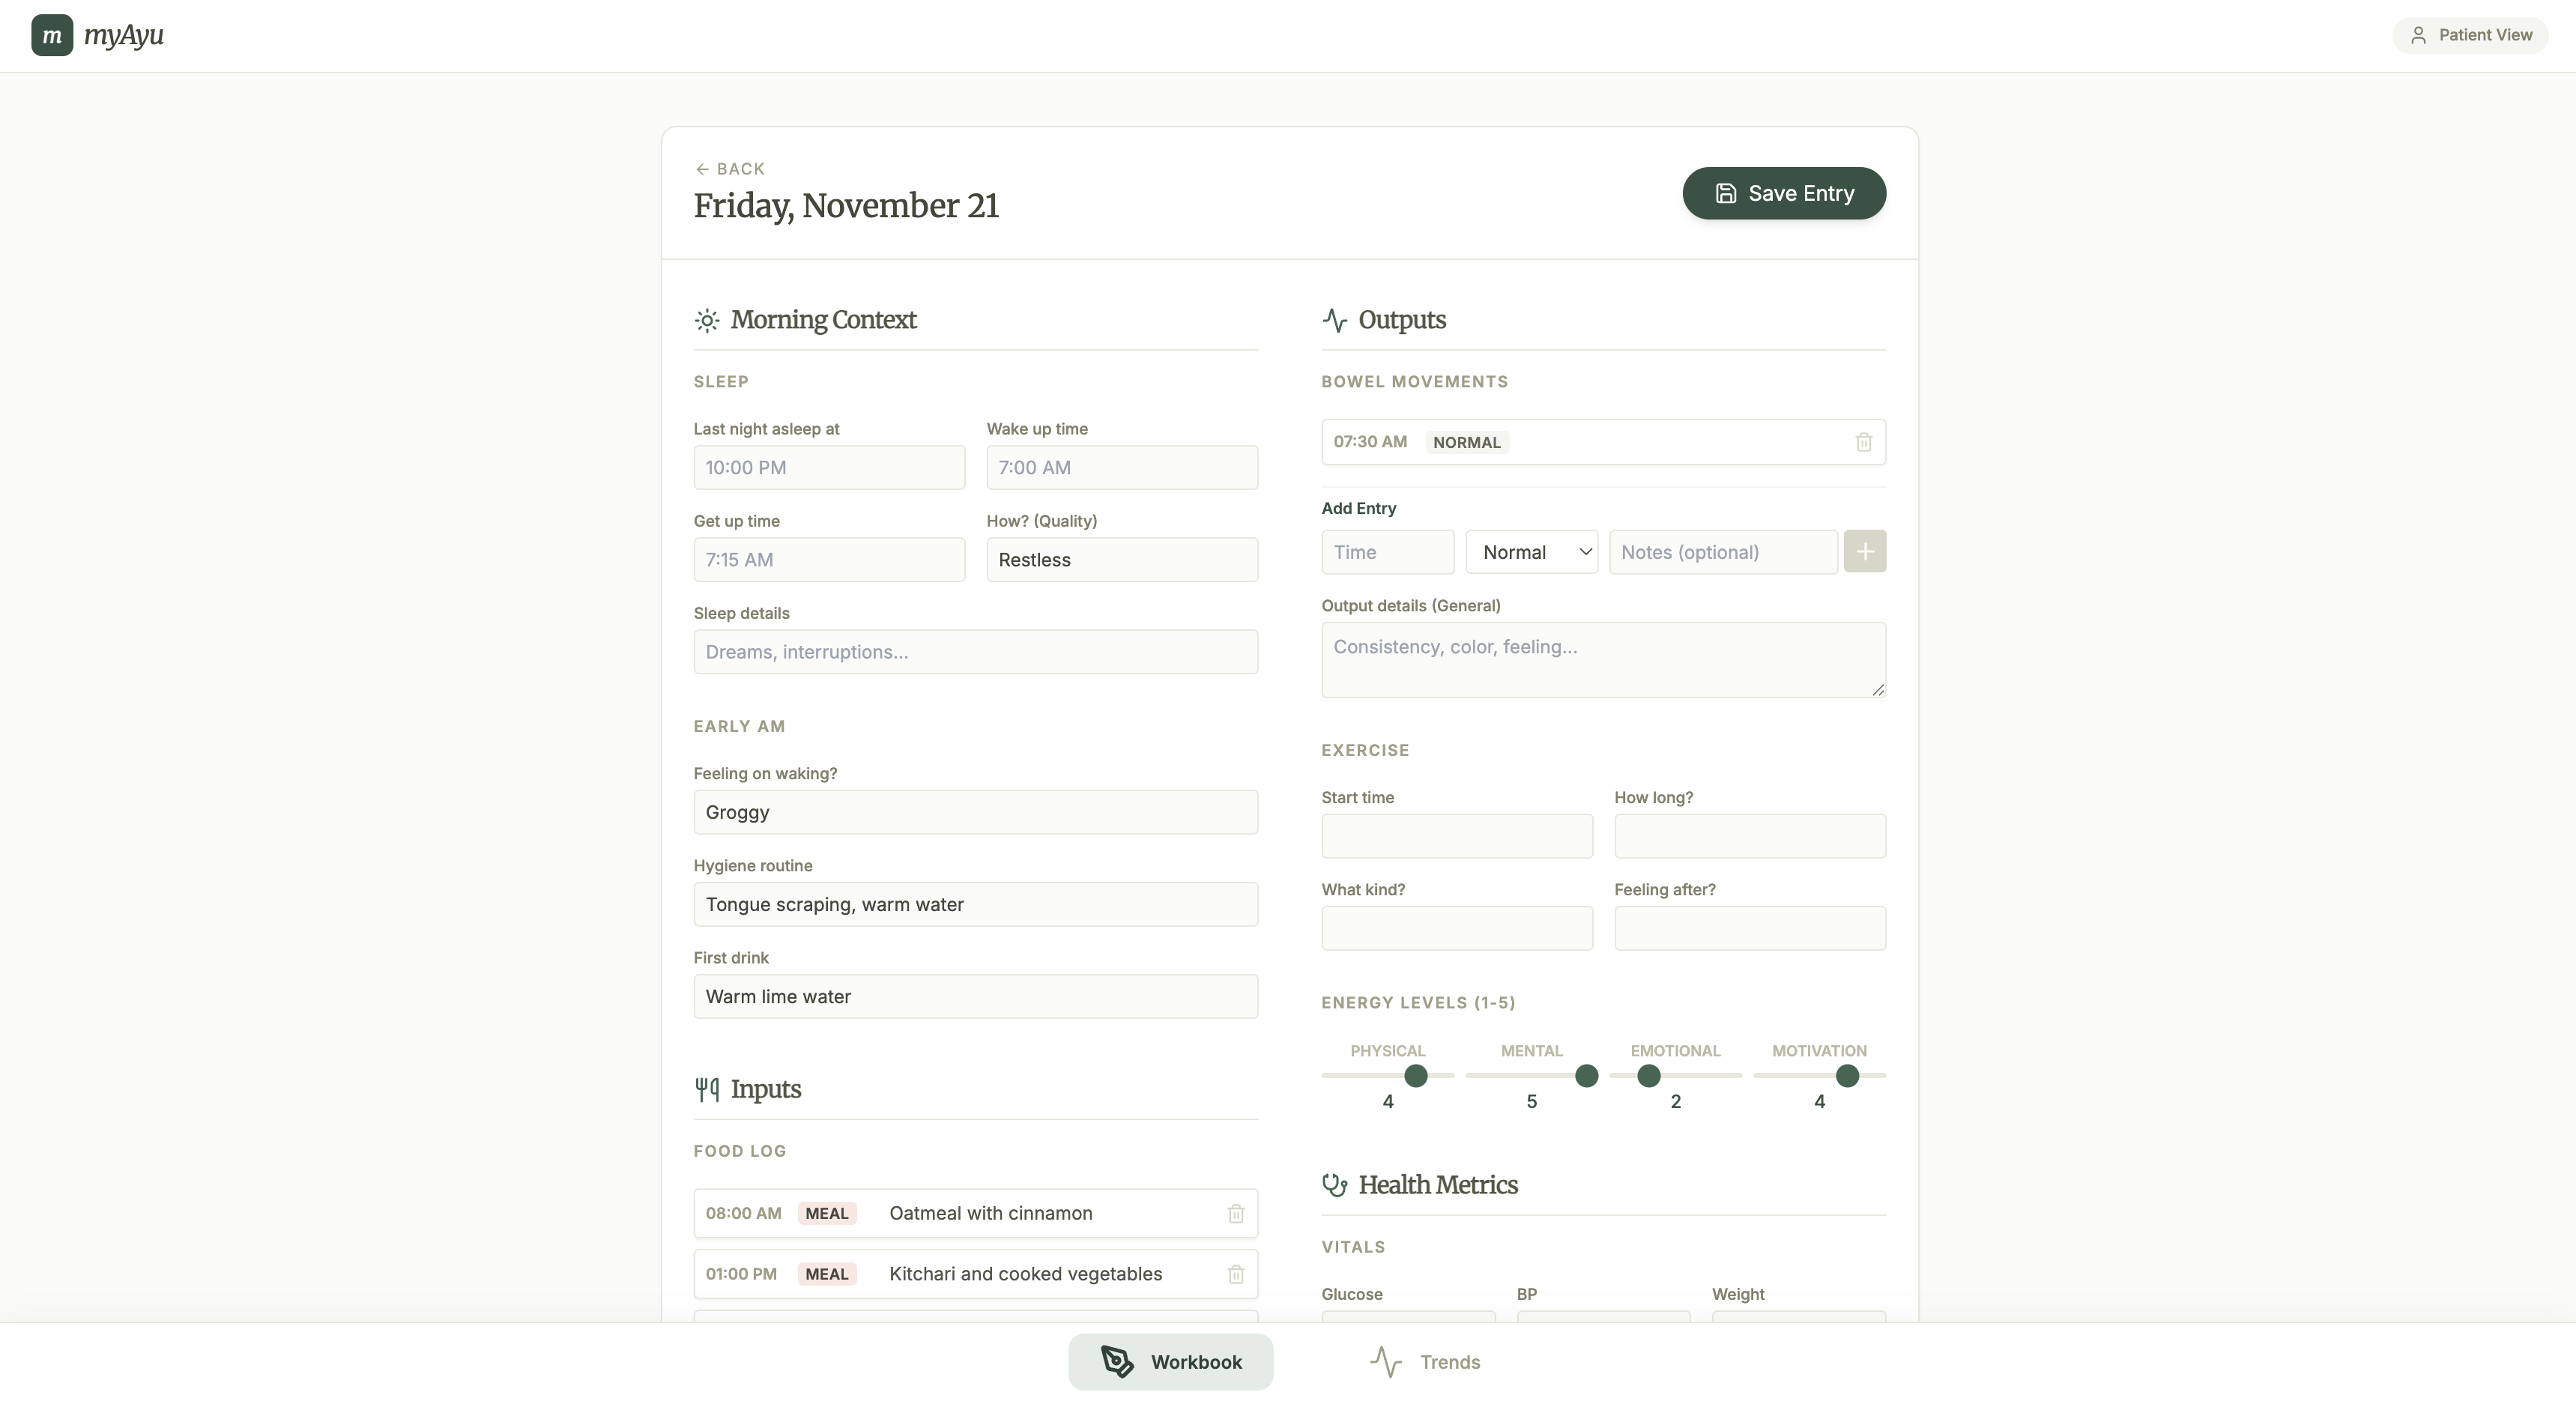Click the Trends pulse icon
Viewport: 2576px width, 1404px height.
[1385, 1362]
